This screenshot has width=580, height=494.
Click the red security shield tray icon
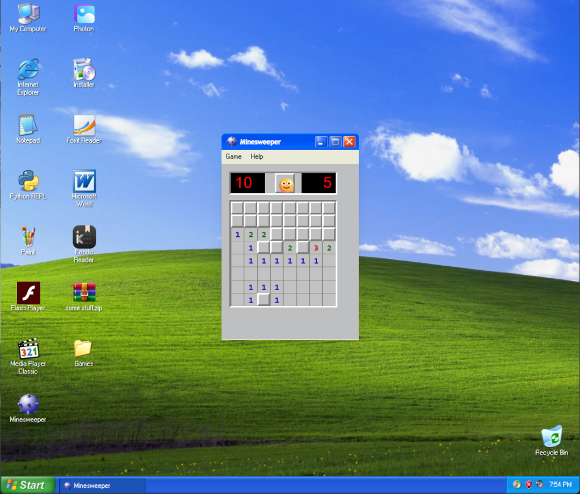pos(528,484)
